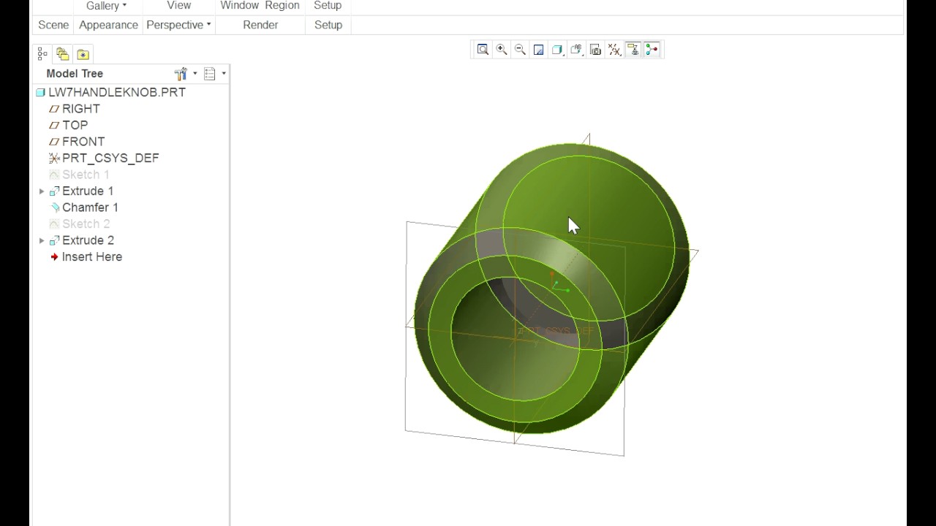Image resolution: width=936 pixels, height=526 pixels.
Task: Select the TOP datum plane
Action: pyautogui.click(x=75, y=126)
